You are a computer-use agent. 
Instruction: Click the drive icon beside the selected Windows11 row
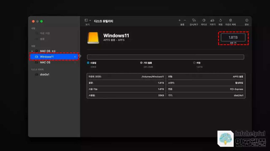(x=36, y=57)
